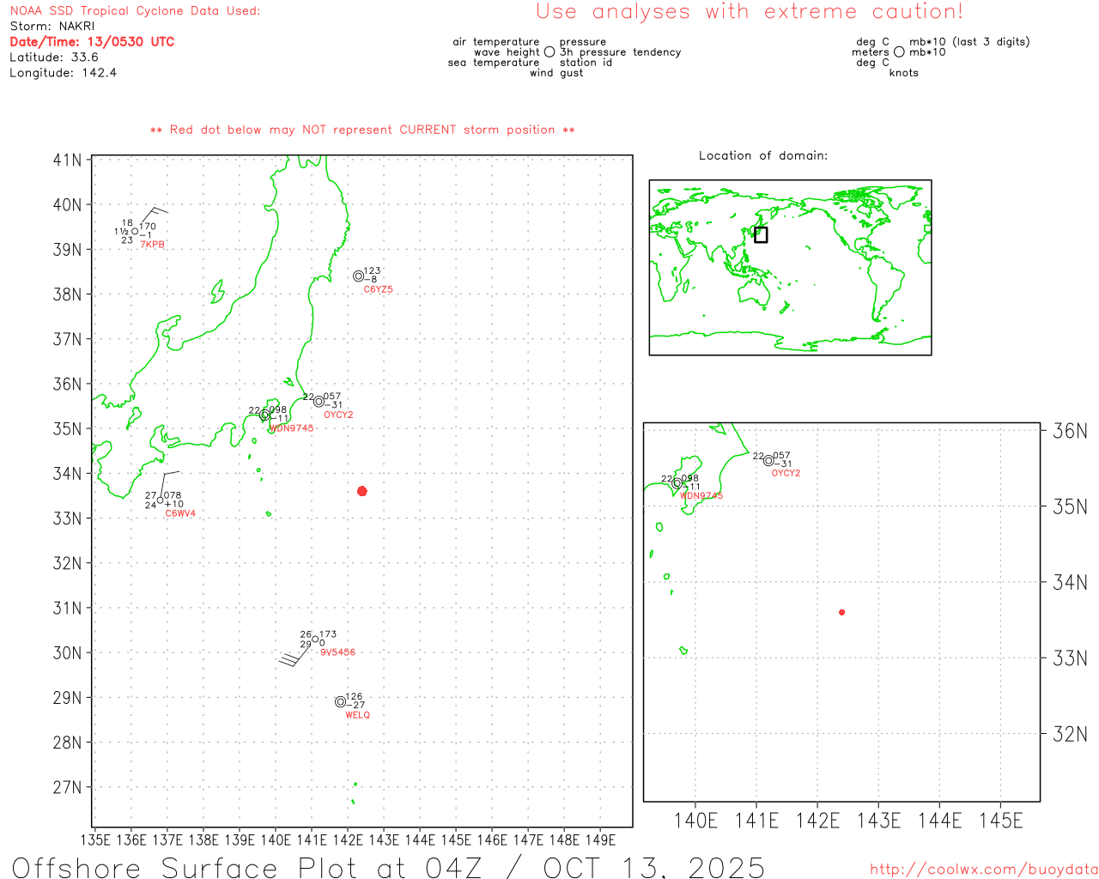This screenshot has height=879, width=1099.
Task: Click the black domain box on world map
Action: pos(761,234)
